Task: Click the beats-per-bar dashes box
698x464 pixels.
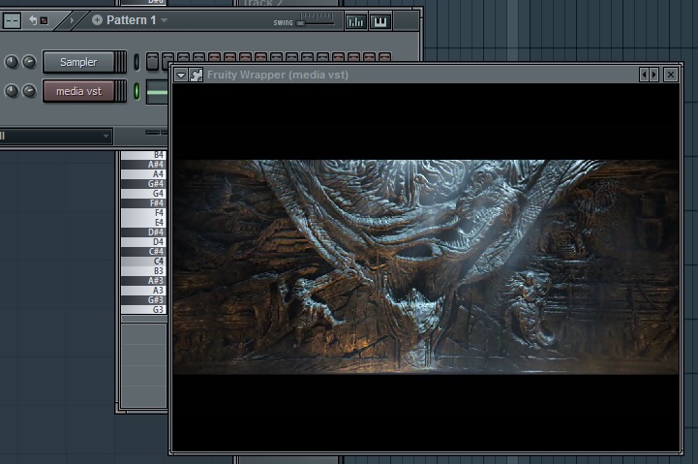Action: 12,20
